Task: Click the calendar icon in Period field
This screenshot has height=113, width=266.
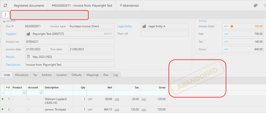Action: (x=28, y=57)
